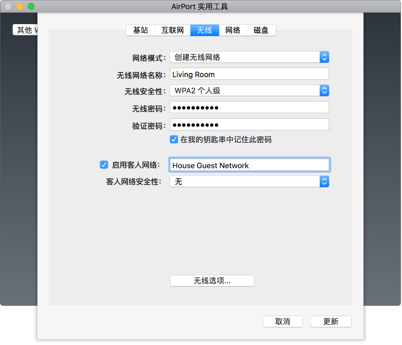Screen dimensions: 402x345
Task: Click the 取消 cancel button
Action: click(x=283, y=321)
